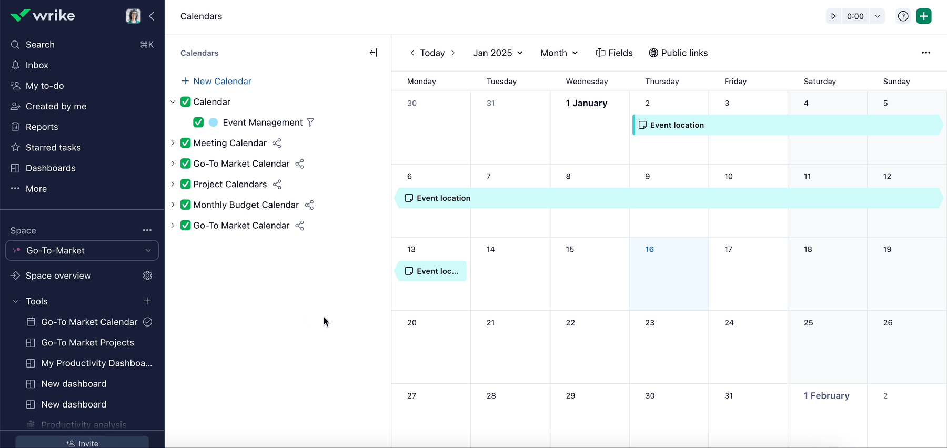The image size is (947, 448).
Task: Click the Public links button
Action: pos(678,53)
